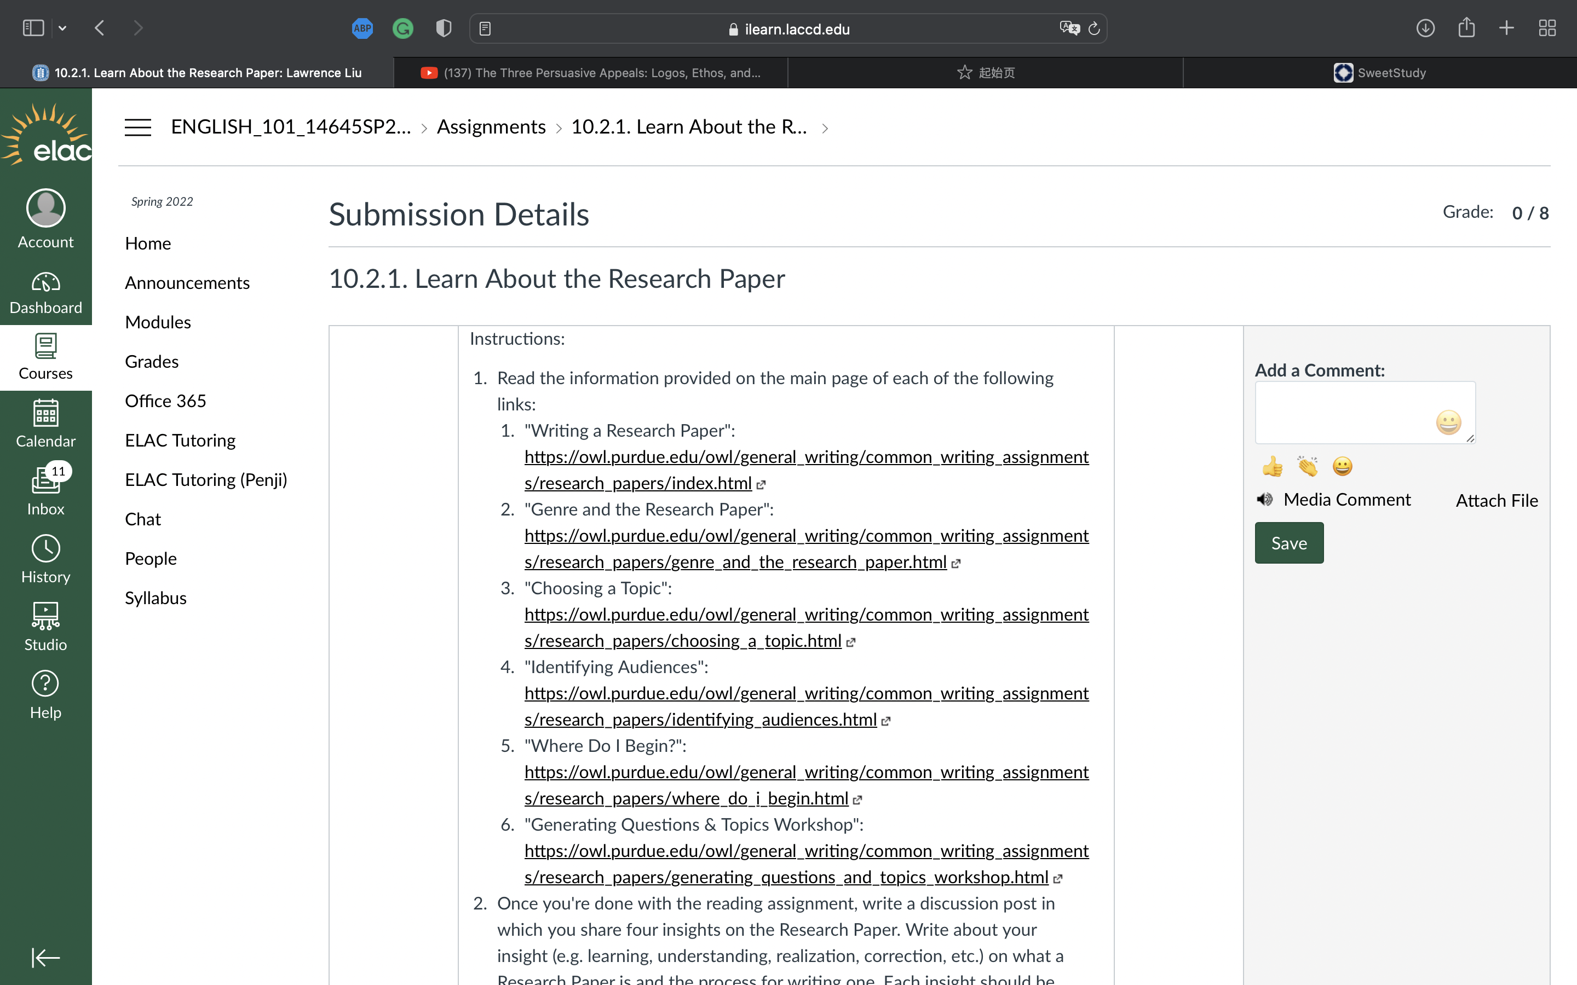Open the Courses panel
The height and width of the screenshot is (985, 1577).
tap(45, 357)
